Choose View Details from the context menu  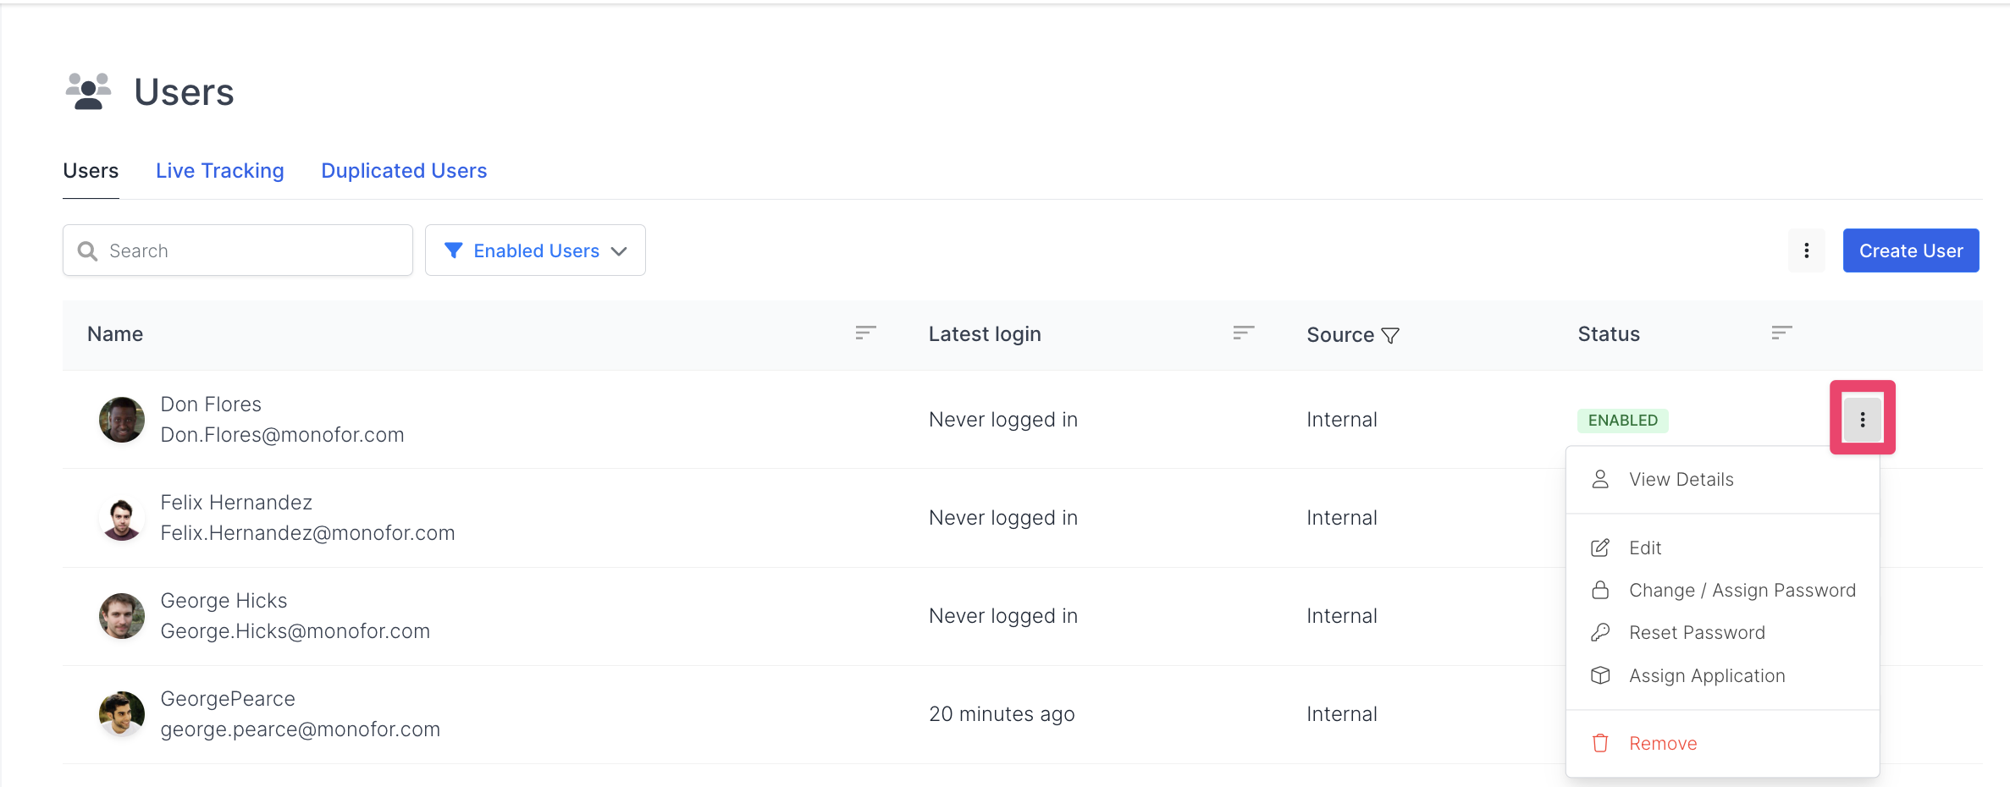click(1681, 480)
